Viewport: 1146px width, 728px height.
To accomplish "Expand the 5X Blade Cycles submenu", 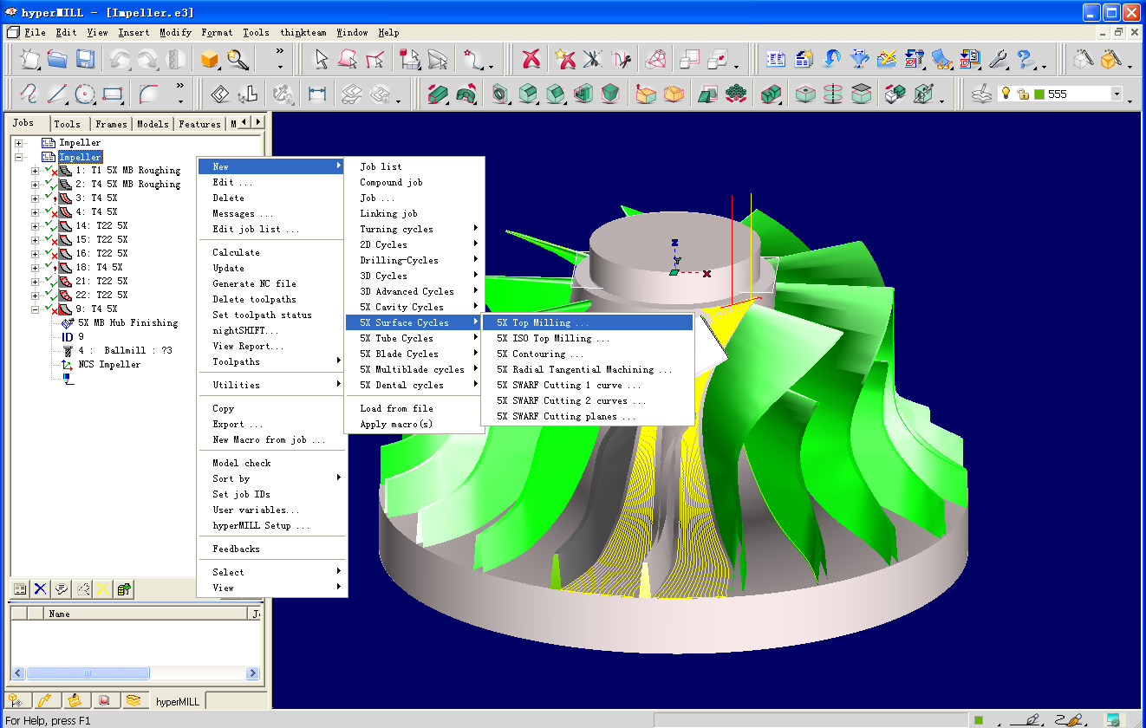I will tap(413, 354).
